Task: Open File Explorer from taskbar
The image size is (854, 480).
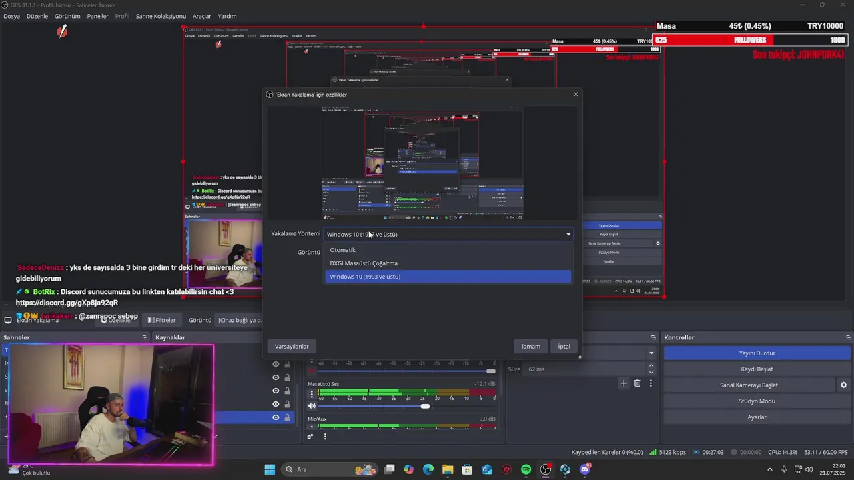Action: [448, 469]
